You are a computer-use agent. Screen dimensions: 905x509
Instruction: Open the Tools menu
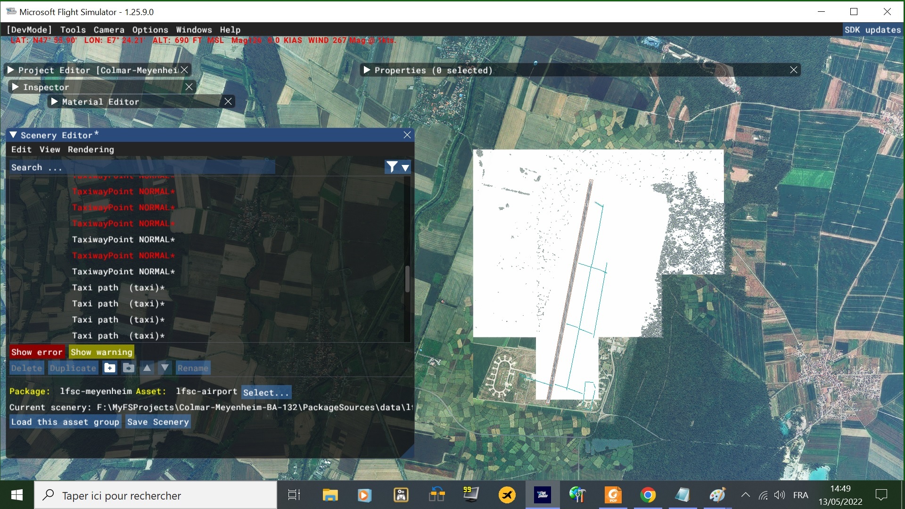click(73, 30)
